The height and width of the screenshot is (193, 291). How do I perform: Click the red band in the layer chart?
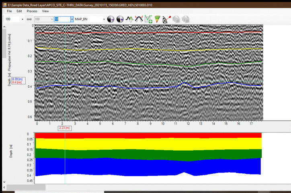pyautogui.click(x=148, y=135)
